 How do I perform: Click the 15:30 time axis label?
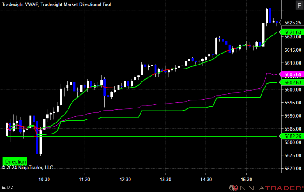[x=247, y=180]
